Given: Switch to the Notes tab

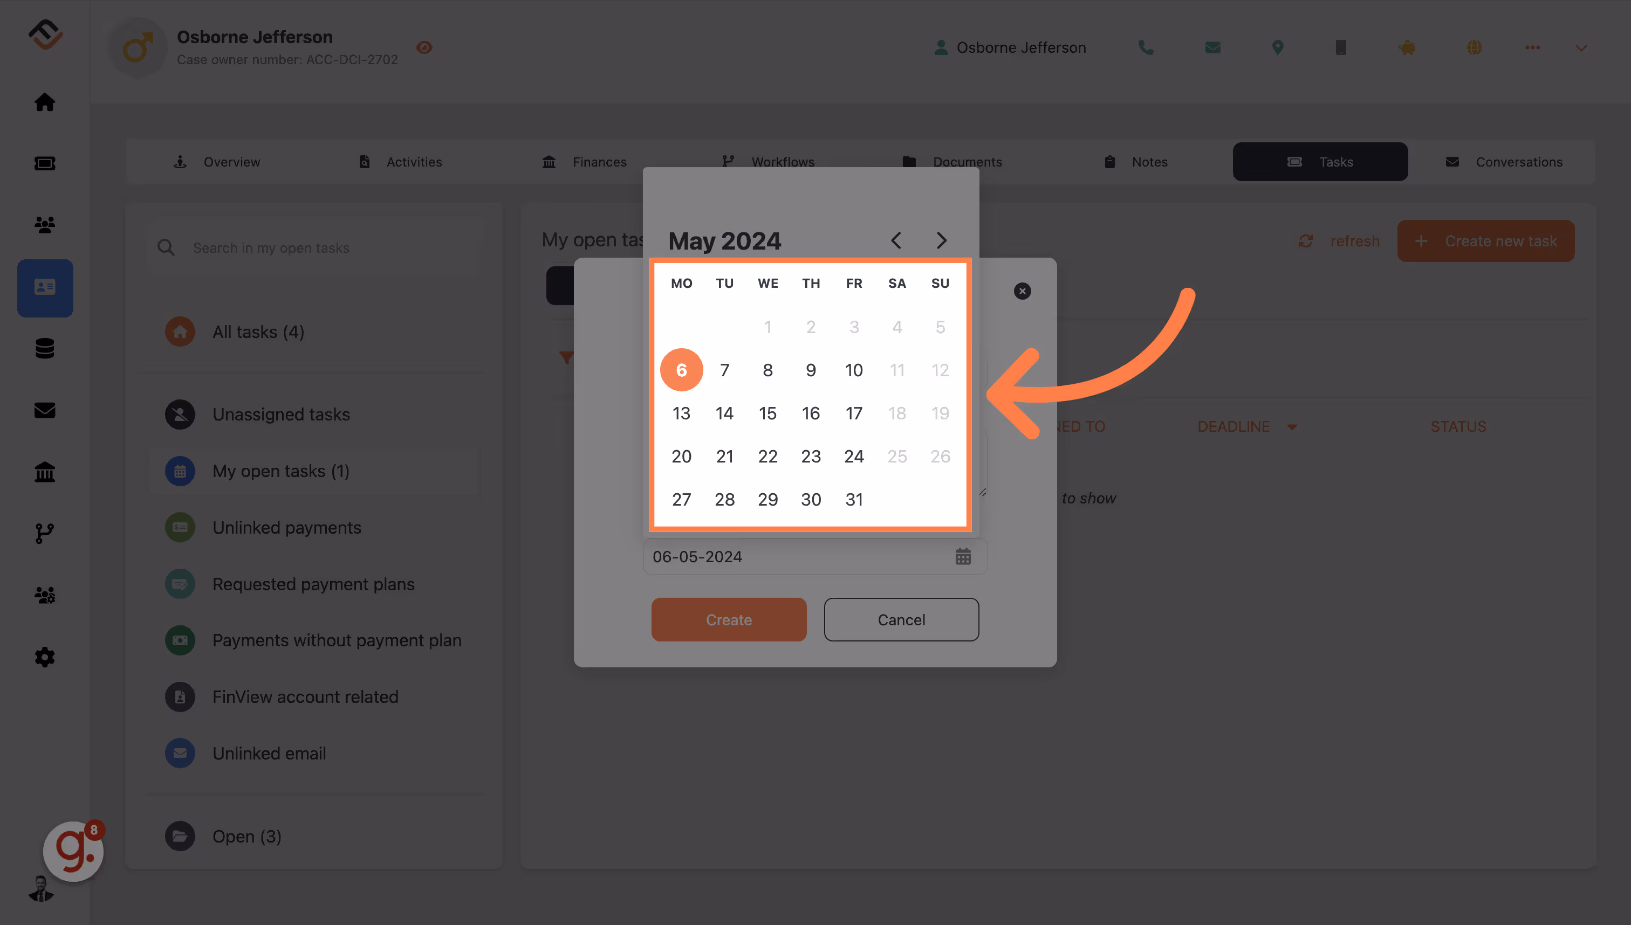Looking at the screenshot, I should [1135, 162].
